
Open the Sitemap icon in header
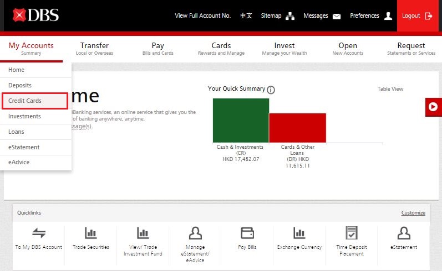[x=289, y=16]
